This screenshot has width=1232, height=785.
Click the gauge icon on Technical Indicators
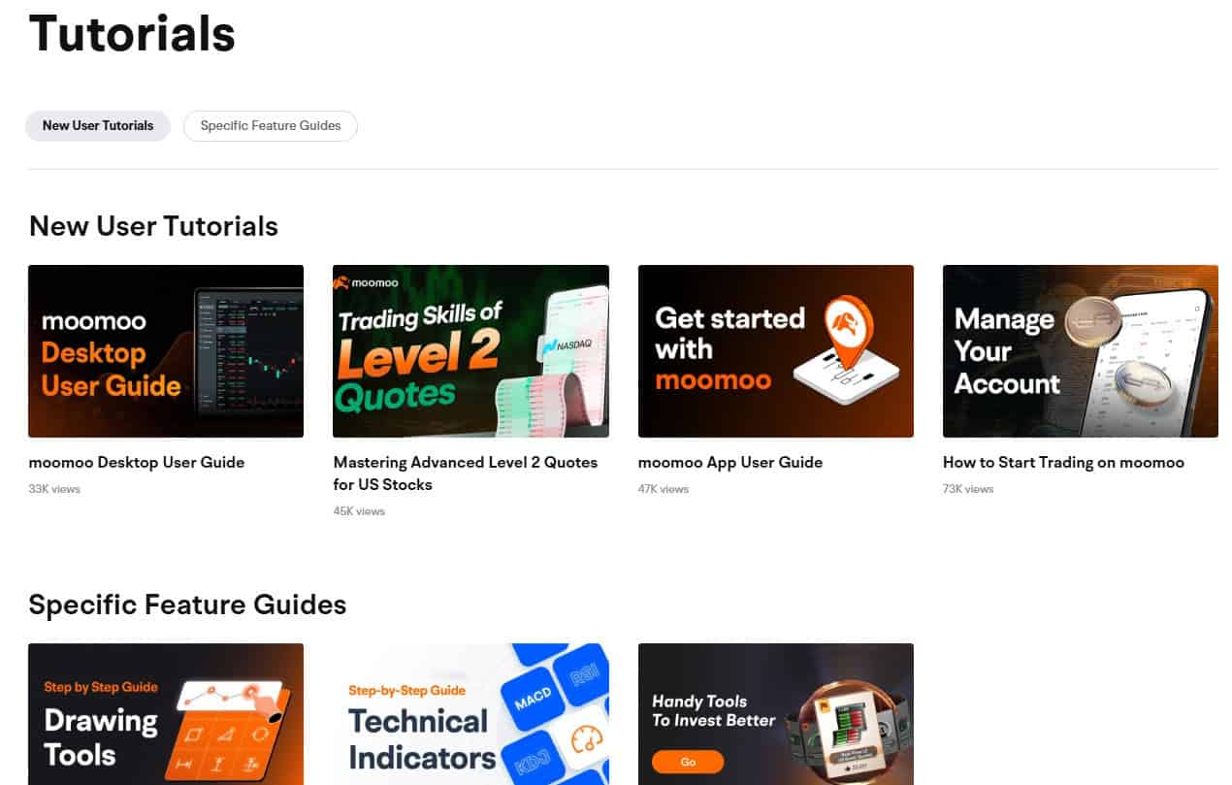(588, 739)
